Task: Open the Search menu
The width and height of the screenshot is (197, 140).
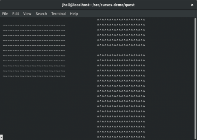Action: [41, 14]
